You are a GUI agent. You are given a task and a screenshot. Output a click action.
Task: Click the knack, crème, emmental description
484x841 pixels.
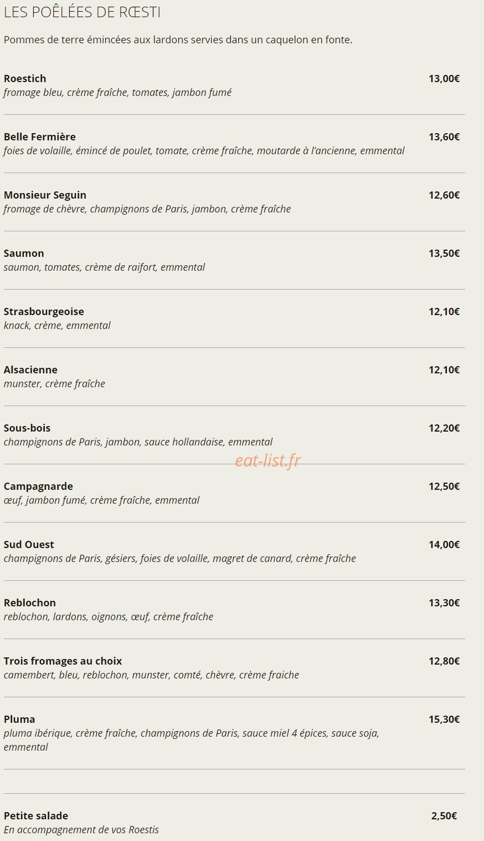57,326
